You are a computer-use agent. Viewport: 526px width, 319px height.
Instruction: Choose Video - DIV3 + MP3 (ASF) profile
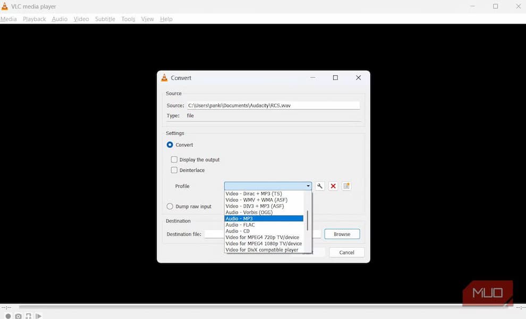tap(264, 206)
